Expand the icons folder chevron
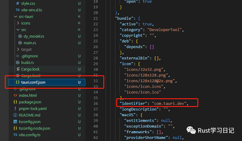242x141 pixels. [18, 23]
